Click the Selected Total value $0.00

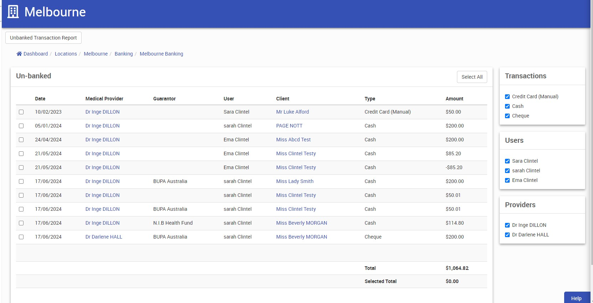(x=452, y=281)
